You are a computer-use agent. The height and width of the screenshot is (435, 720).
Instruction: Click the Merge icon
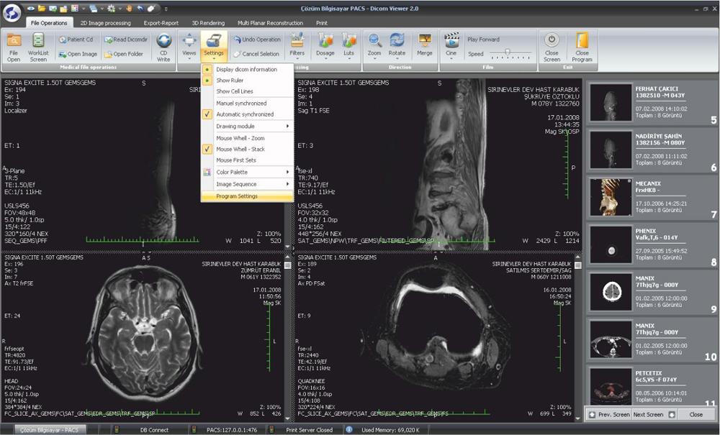click(425, 41)
